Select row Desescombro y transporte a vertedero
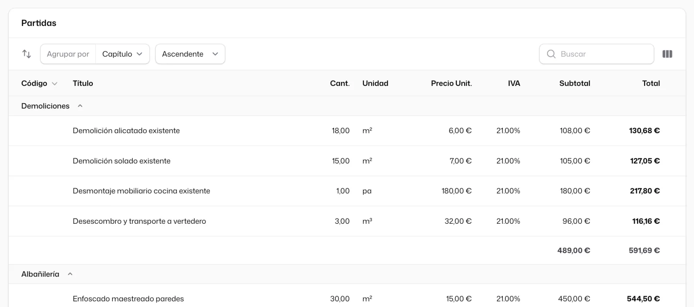Image resolution: width=694 pixels, height=307 pixels. (347, 221)
